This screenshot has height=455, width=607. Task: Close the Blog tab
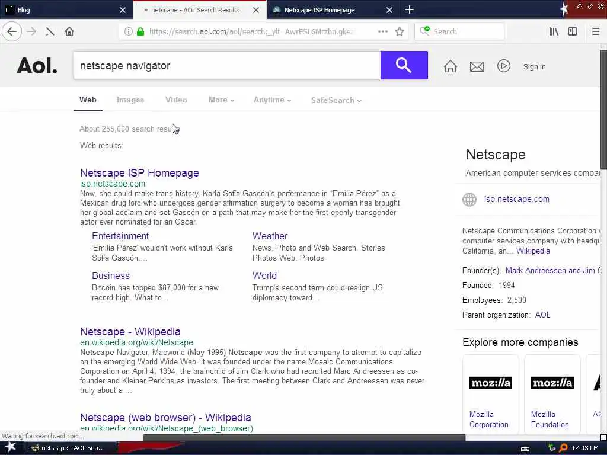pyautogui.click(x=122, y=10)
